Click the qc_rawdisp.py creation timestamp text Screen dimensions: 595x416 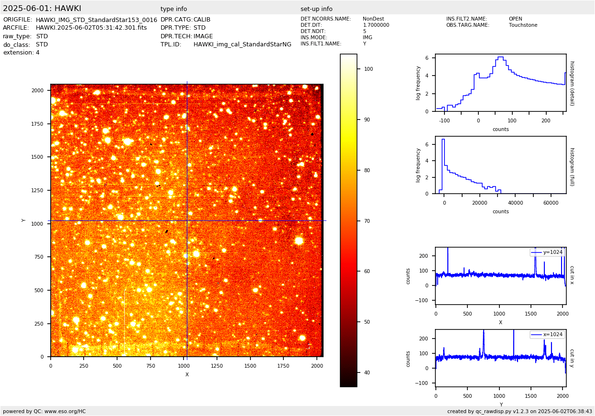pos(519,411)
